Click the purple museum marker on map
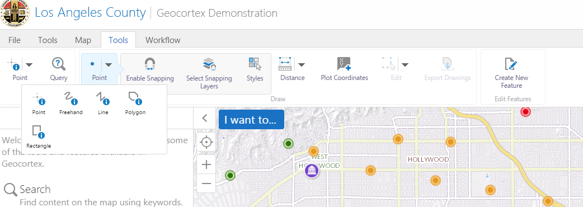The width and height of the screenshot is (583, 207). tap(312, 171)
